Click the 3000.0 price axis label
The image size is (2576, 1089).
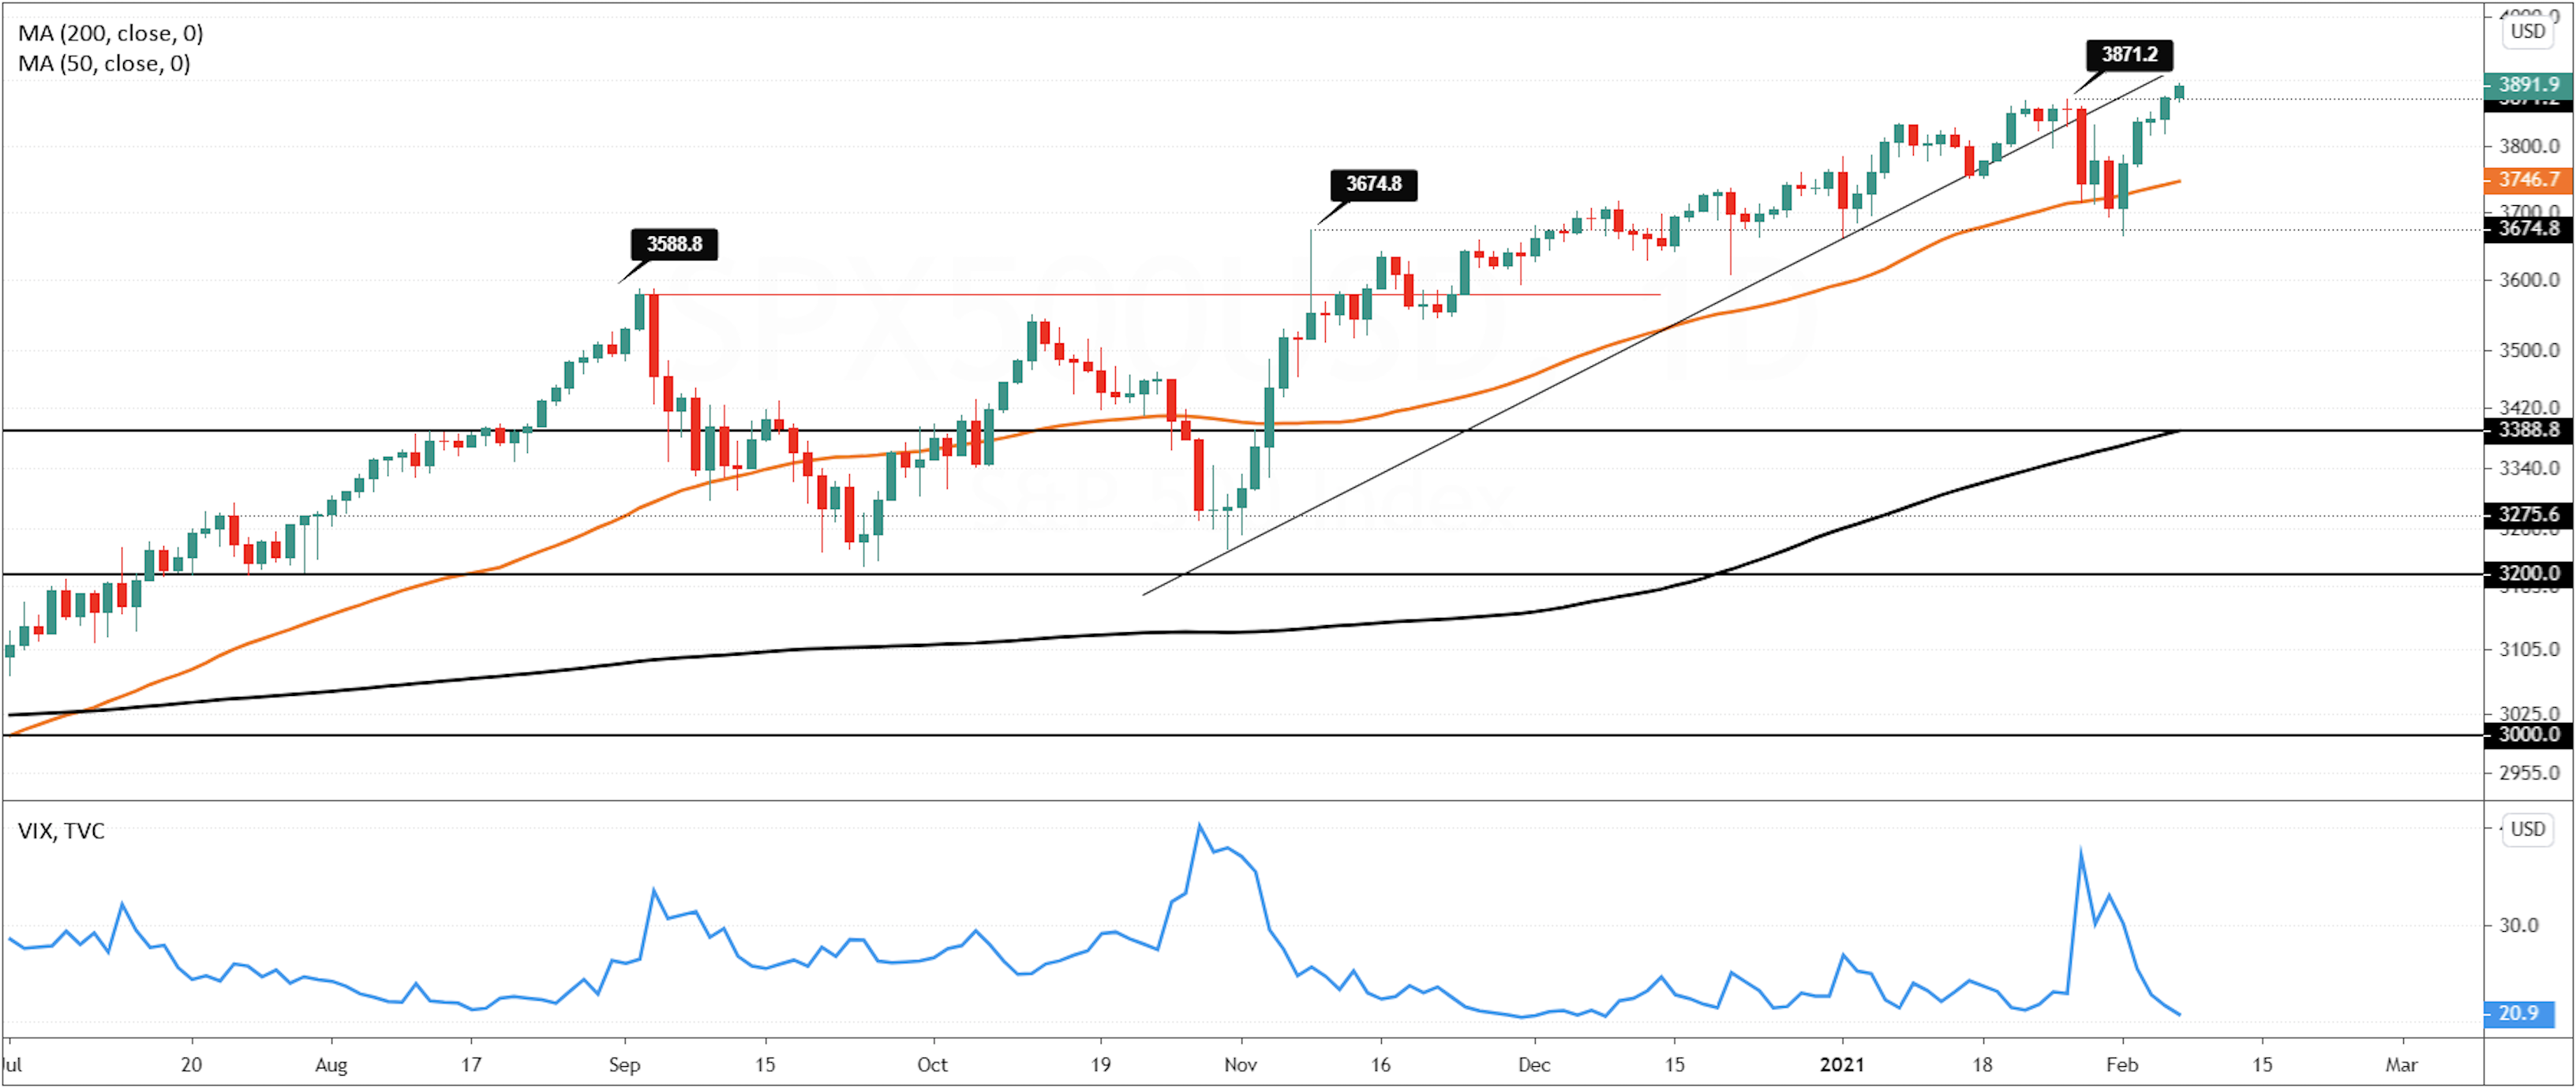[x=2529, y=734]
